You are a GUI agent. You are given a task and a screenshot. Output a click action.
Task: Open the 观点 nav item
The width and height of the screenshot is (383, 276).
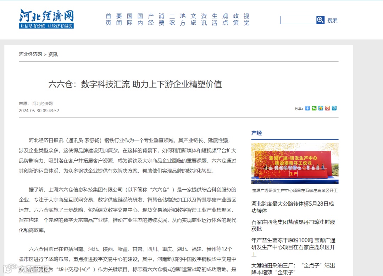225,19
